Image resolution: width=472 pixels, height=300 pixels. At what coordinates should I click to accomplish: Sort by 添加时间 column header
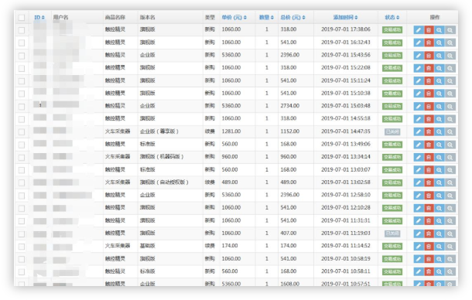click(x=345, y=18)
